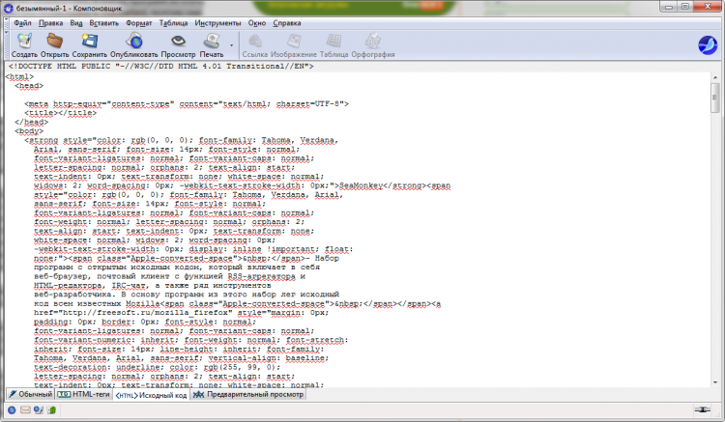Screen dimensions: 725x422
Task: Maximize the Компоновщик window
Action: point(685,7)
